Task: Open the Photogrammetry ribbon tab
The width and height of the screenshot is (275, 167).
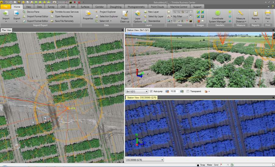Action: (x=136, y=7)
